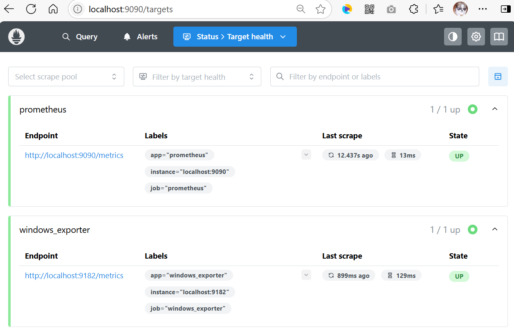The height and width of the screenshot is (329, 514).
Task: Click the app="prometheus" label badge
Action: tap(180, 155)
